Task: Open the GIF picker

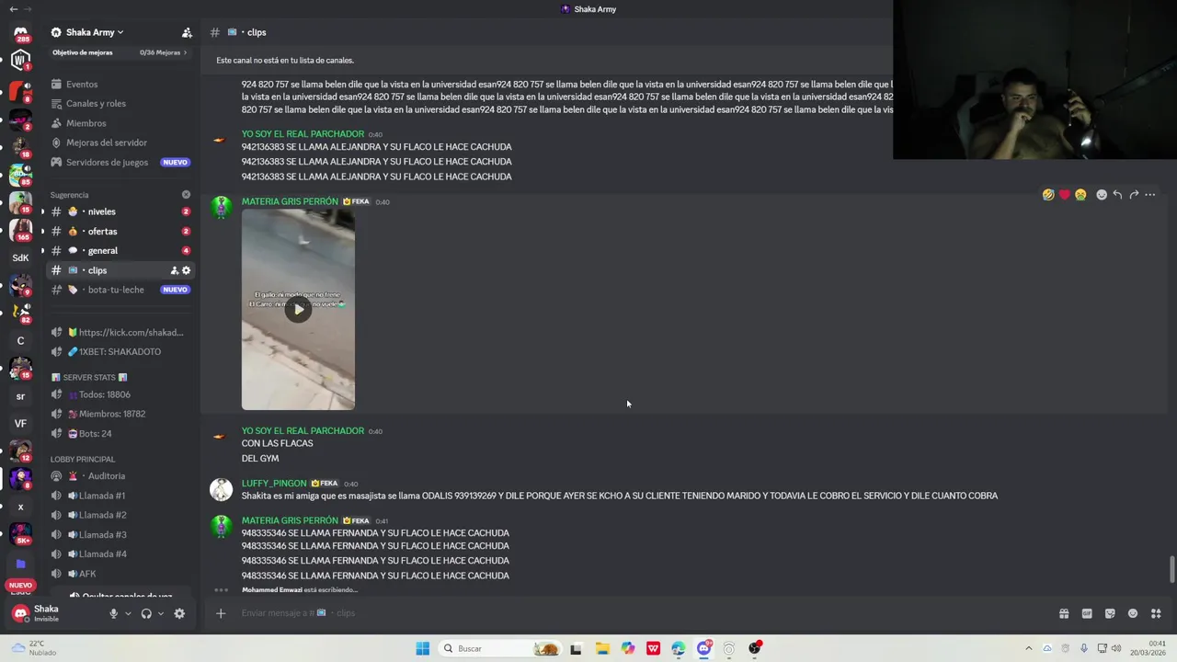Action: (1087, 613)
